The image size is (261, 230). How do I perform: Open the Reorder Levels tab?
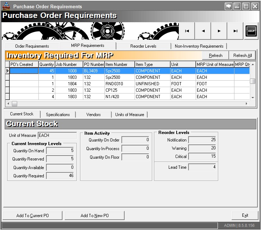[x=143, y=46]
